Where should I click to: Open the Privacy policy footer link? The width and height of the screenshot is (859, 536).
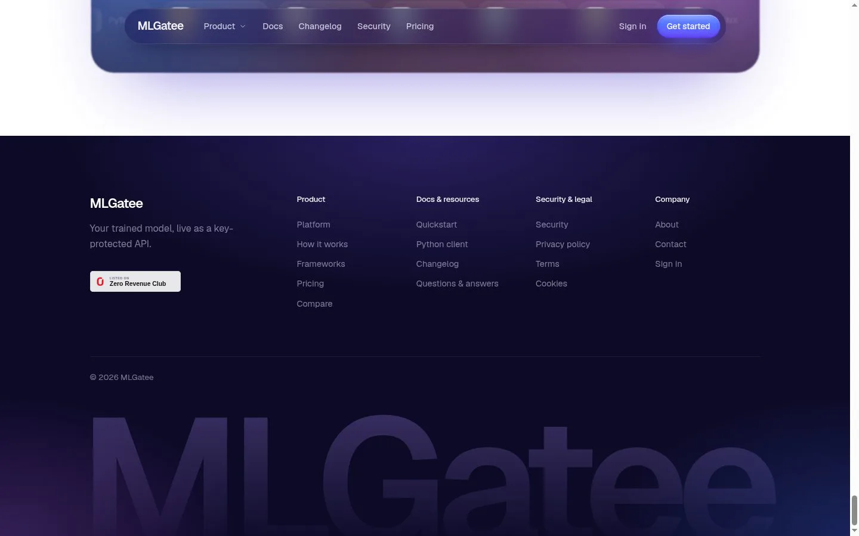tap(563, 244)
